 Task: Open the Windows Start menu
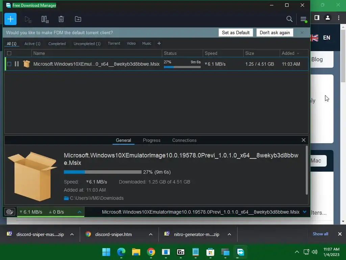click(x=106, y=252)
